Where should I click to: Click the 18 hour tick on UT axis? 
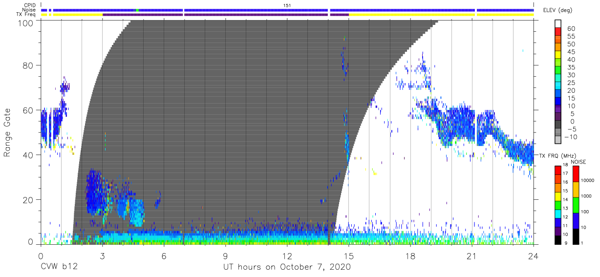pyautogui.click(x=410, y=256)
